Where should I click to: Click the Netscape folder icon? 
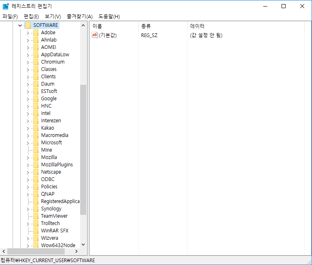36,172
